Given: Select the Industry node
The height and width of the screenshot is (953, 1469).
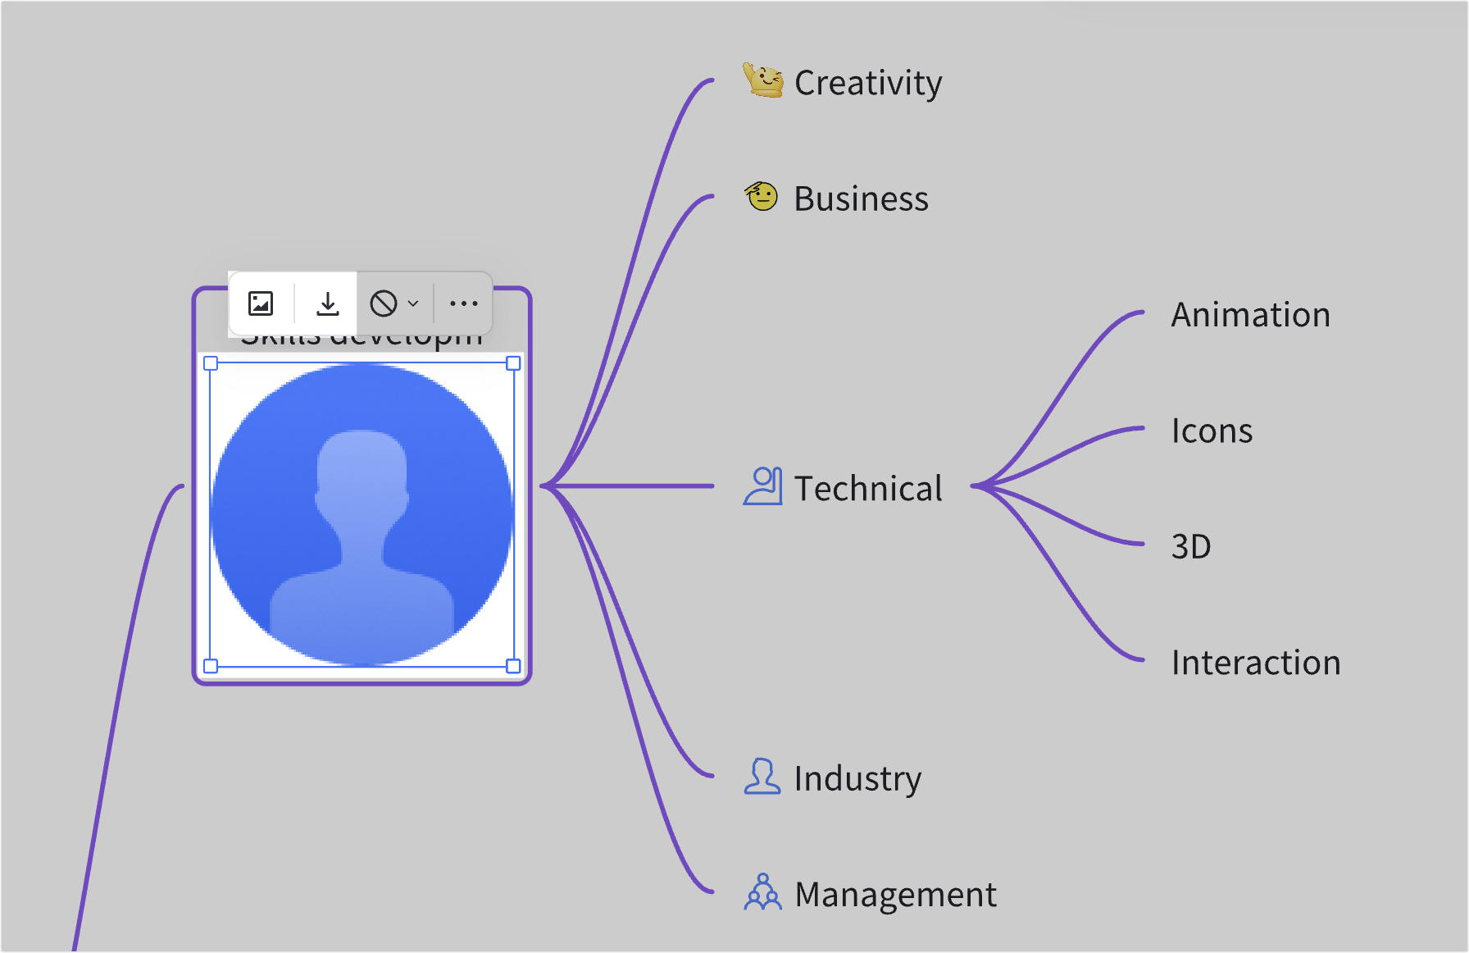Looking at the screenshot, I should (857, 778).
